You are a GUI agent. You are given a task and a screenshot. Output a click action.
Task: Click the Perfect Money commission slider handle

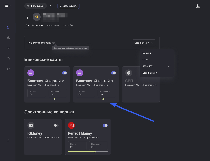(95, 152)
